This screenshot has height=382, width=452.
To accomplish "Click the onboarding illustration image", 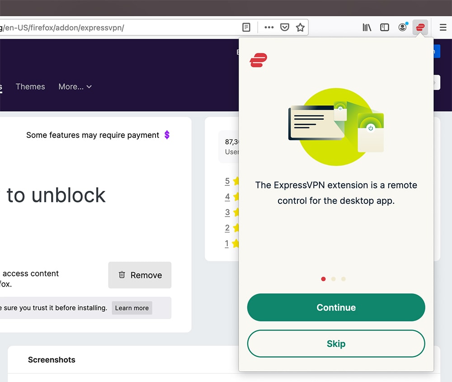I will 336,127.
